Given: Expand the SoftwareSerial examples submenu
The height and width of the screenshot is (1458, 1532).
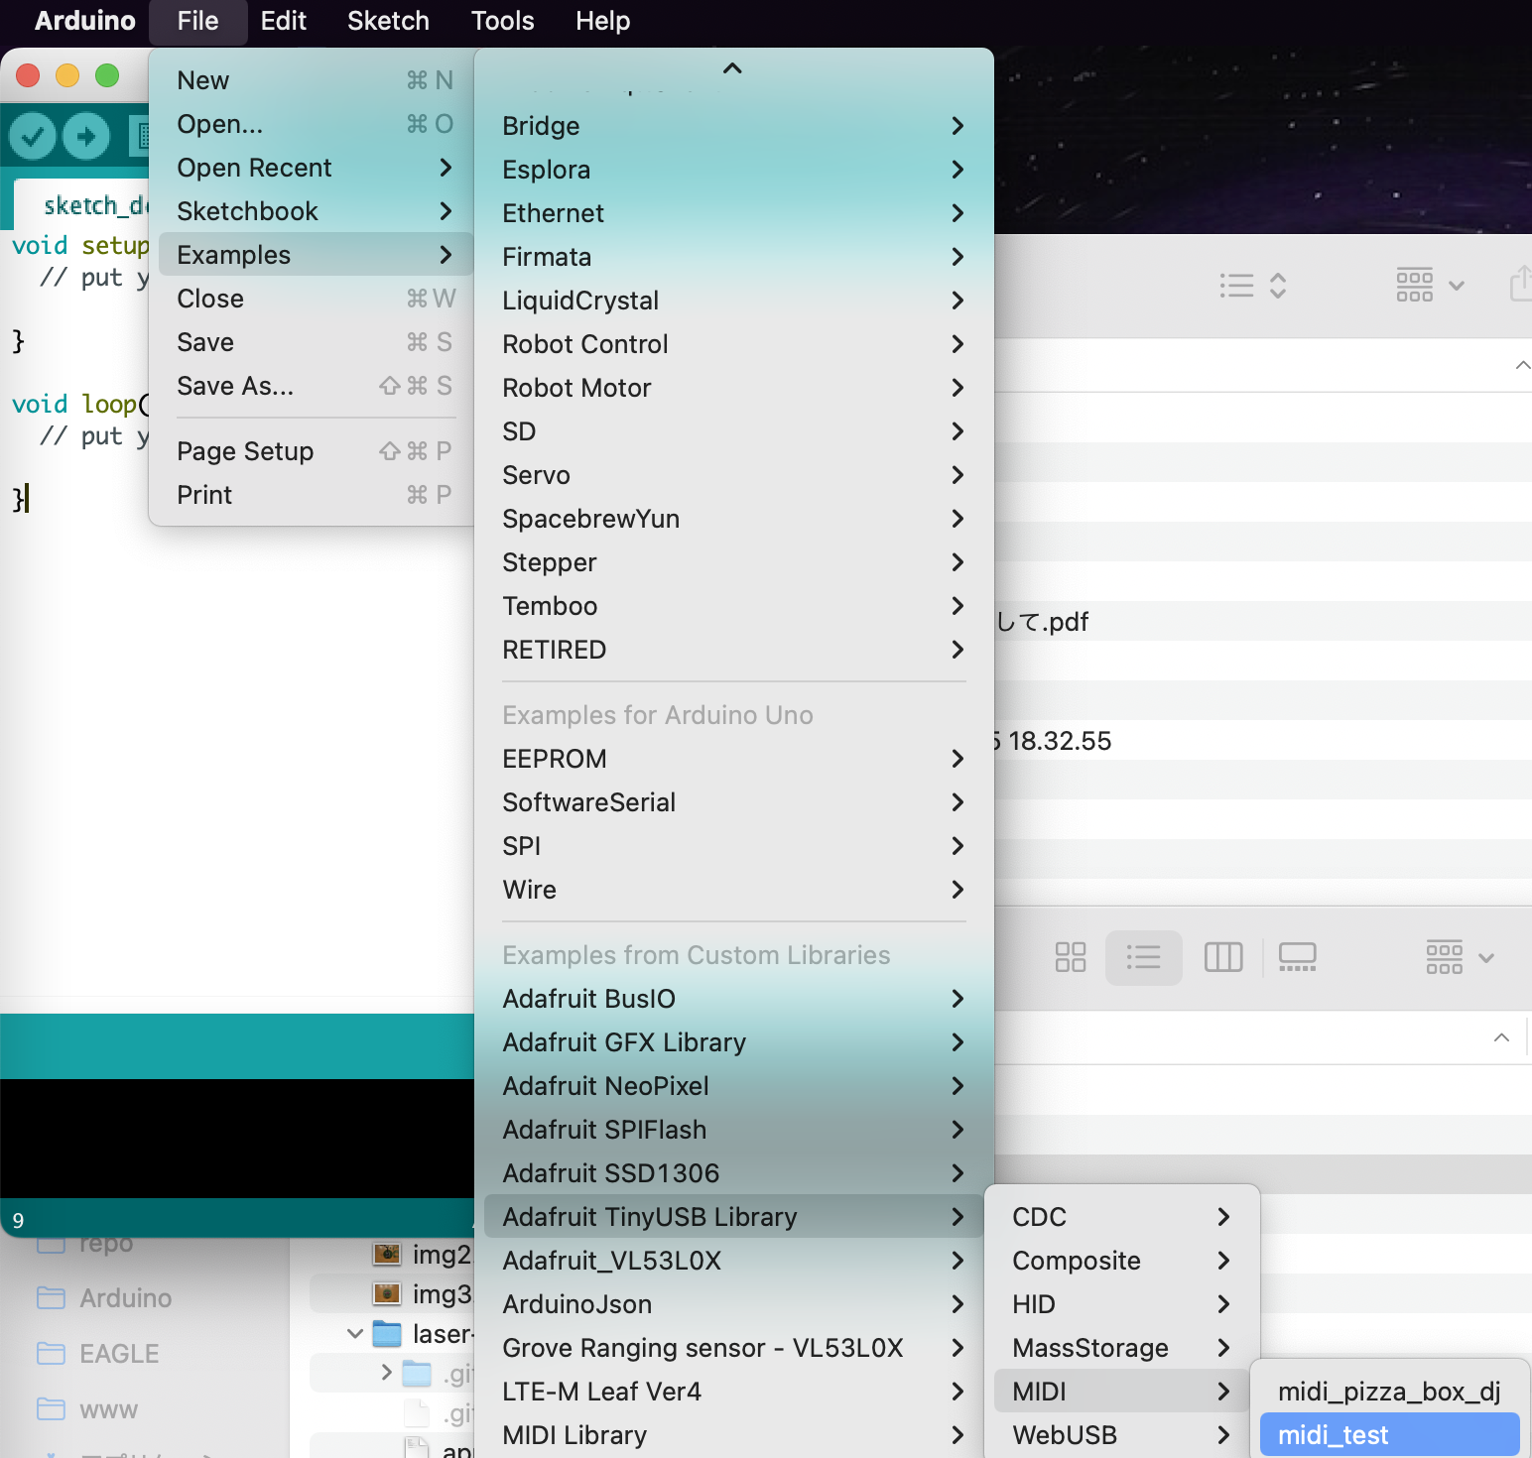Looking at the screenshot, I should click(x=734, y=802).
